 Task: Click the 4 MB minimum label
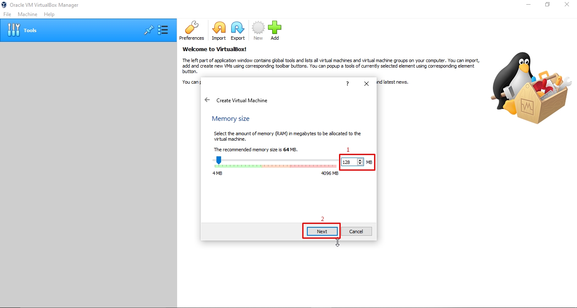(x=217, y=173)
